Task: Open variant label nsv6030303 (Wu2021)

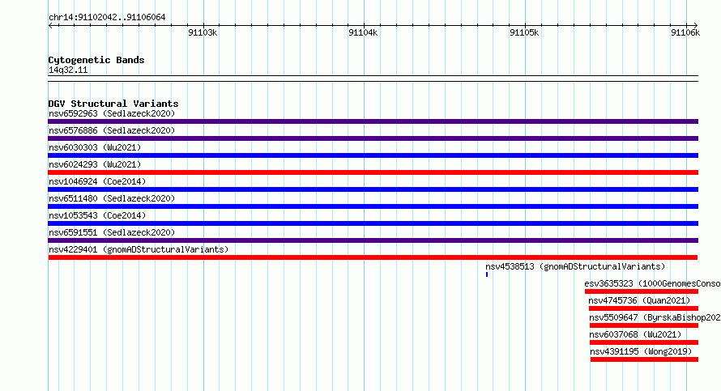Action: [x=95, y=147]
